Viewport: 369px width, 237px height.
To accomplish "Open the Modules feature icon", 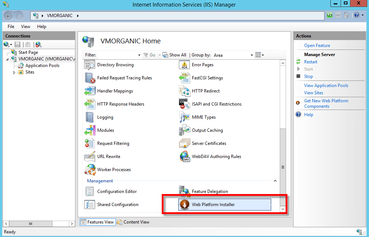I will pyautogui.click(x=90, y=130).
